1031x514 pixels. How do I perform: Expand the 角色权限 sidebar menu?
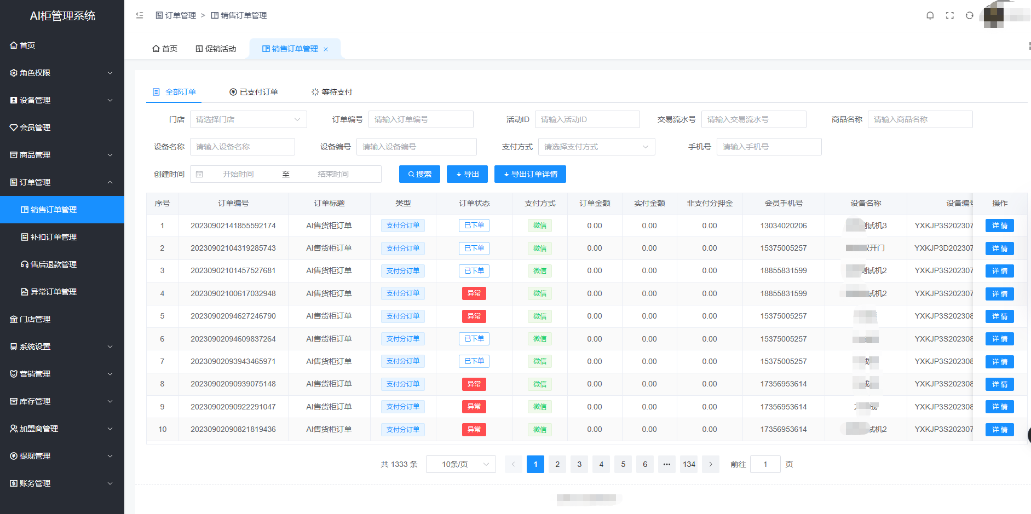[62, 73]
